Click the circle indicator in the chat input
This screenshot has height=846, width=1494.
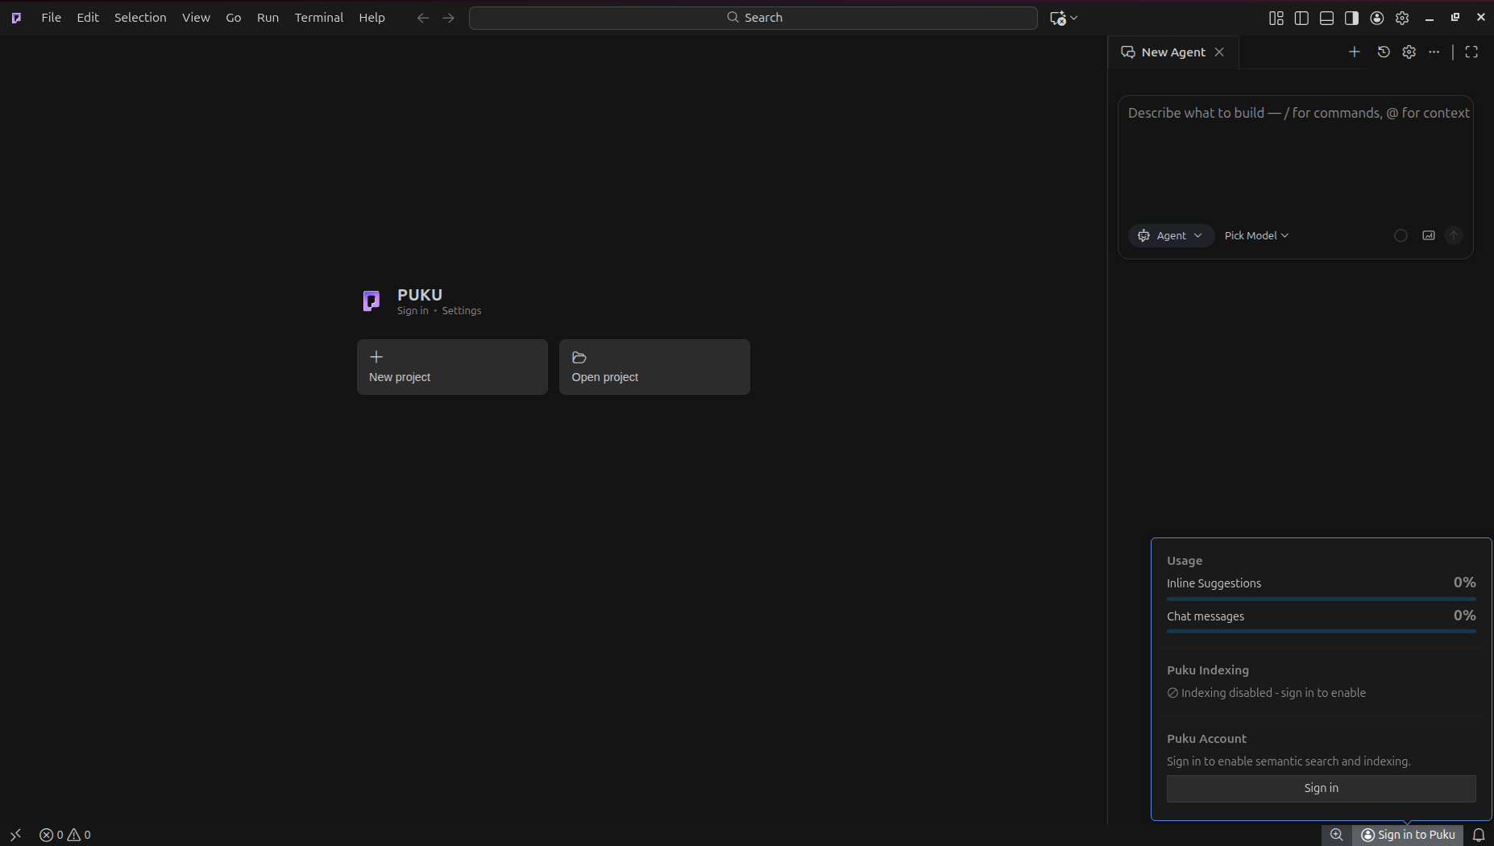point(1401,235)
